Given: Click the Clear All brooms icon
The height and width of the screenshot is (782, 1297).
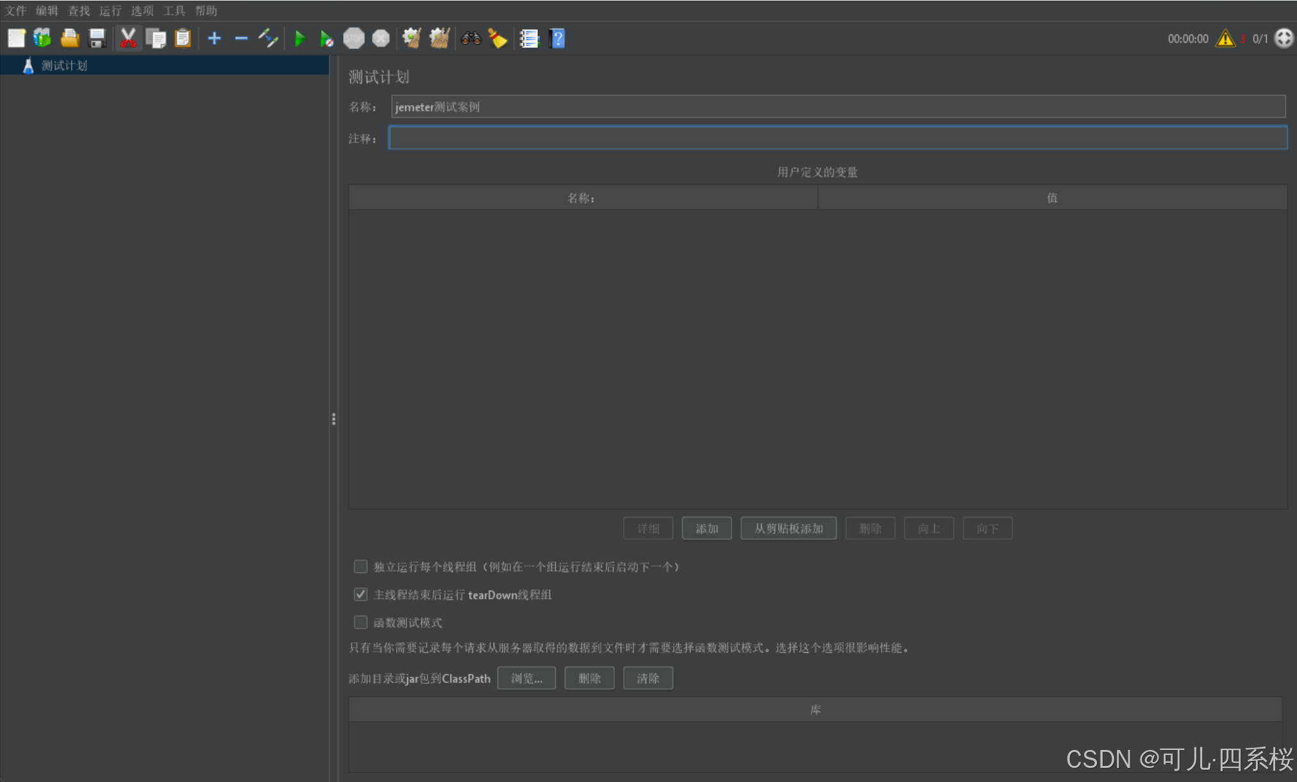Looking at the screenshot, I should click(x=439, y=38).
